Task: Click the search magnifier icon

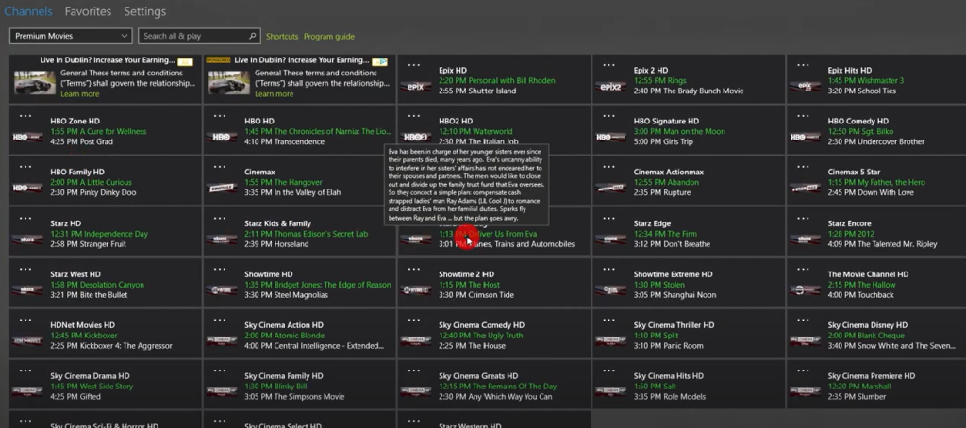Action: tap(253, 37)
